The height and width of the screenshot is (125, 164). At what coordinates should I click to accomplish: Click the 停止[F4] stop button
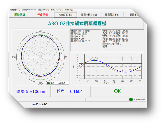tap(43, 15)
